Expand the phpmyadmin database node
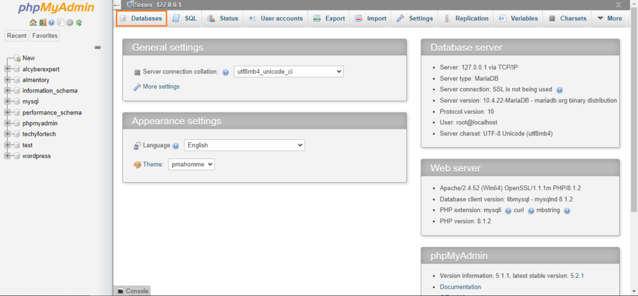Viewport: 638px width, 296px height. point(7,123)
